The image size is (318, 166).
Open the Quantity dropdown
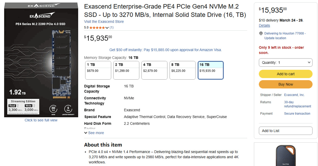(x=285, y=62)
